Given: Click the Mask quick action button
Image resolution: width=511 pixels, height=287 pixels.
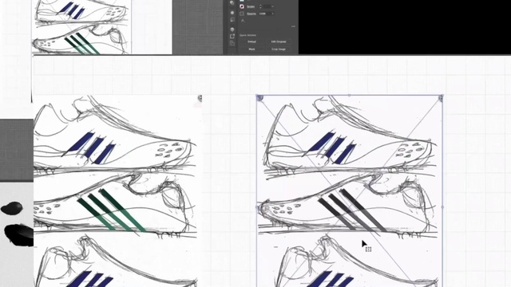Looking at the screenshot, I should click(x=252, y=49).
